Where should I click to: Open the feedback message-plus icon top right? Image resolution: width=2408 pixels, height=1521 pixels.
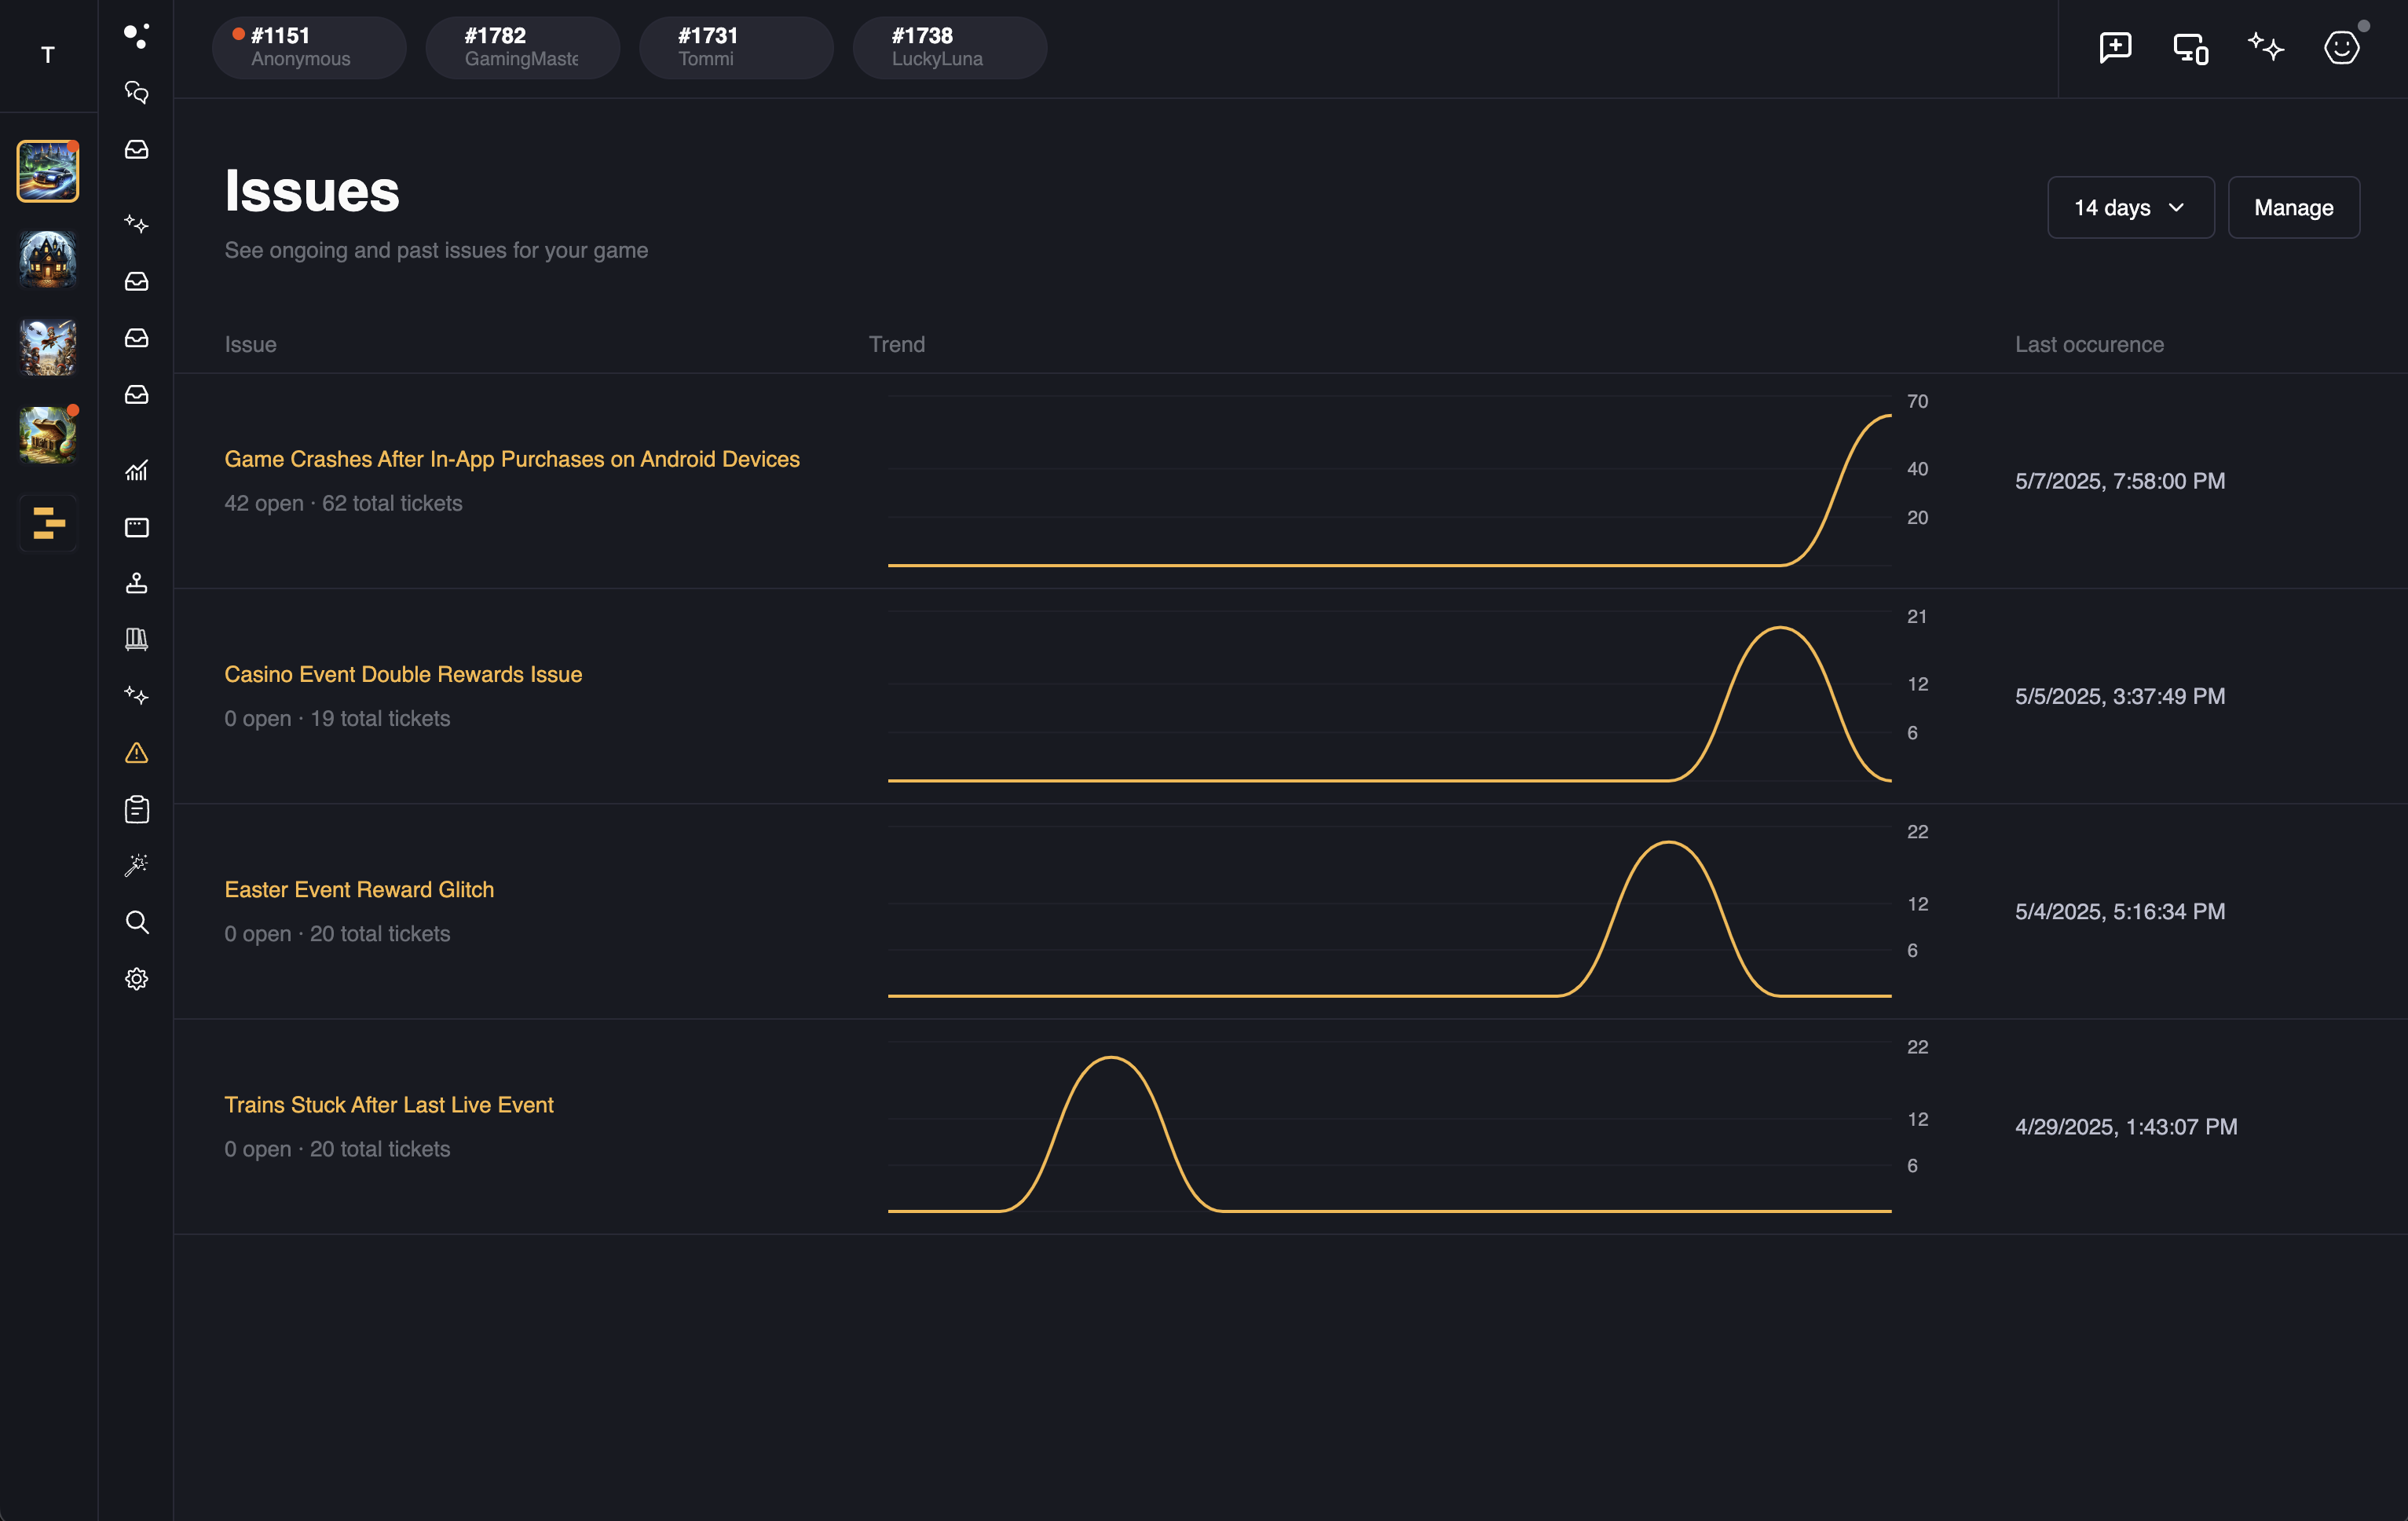tap(2115, 47)
